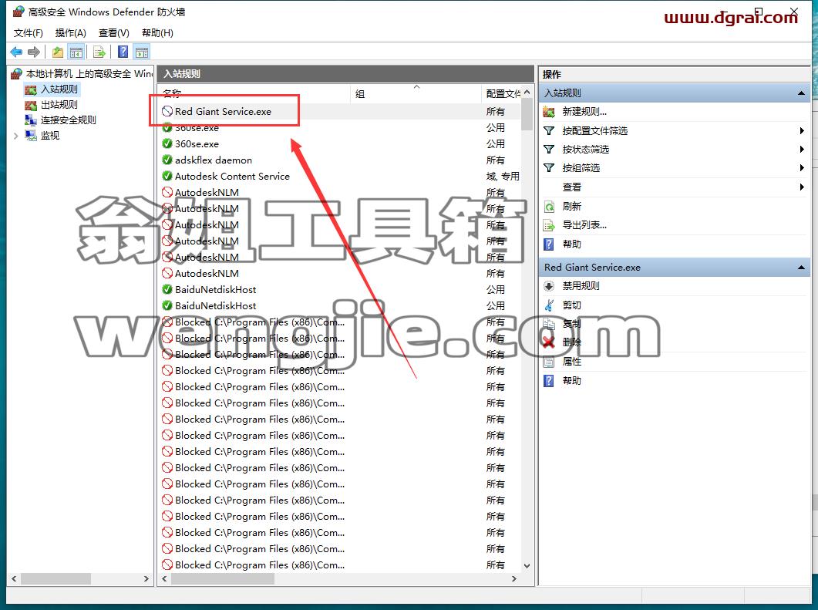This screenshot has height=610, width=818.
Task: Open the 按配置文件筛选 submenu arrow
Action: click(802, 131)
